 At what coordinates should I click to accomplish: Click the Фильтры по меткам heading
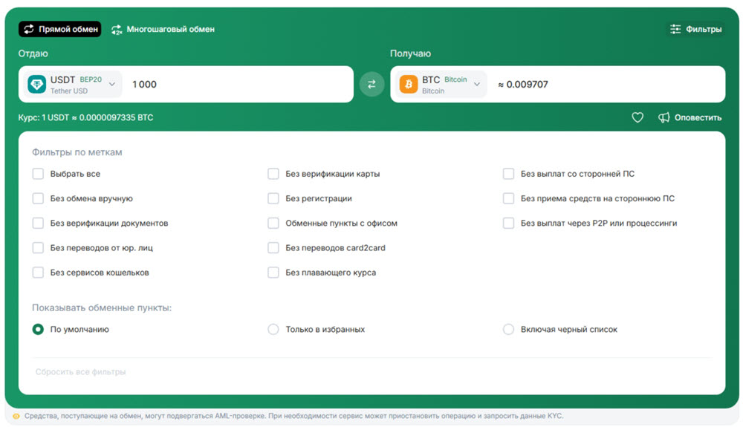point(77,152)
